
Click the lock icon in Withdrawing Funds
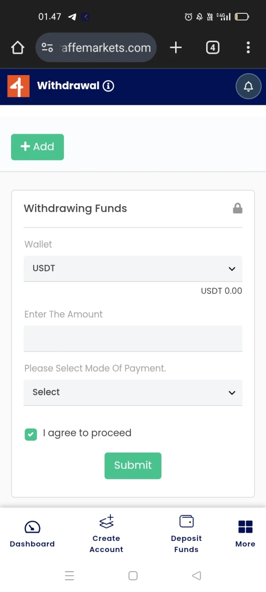[238, 208]
